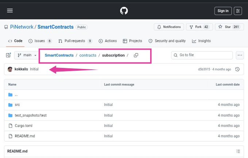
Task: Switch to the Code tab
Action: click(15, 41)
